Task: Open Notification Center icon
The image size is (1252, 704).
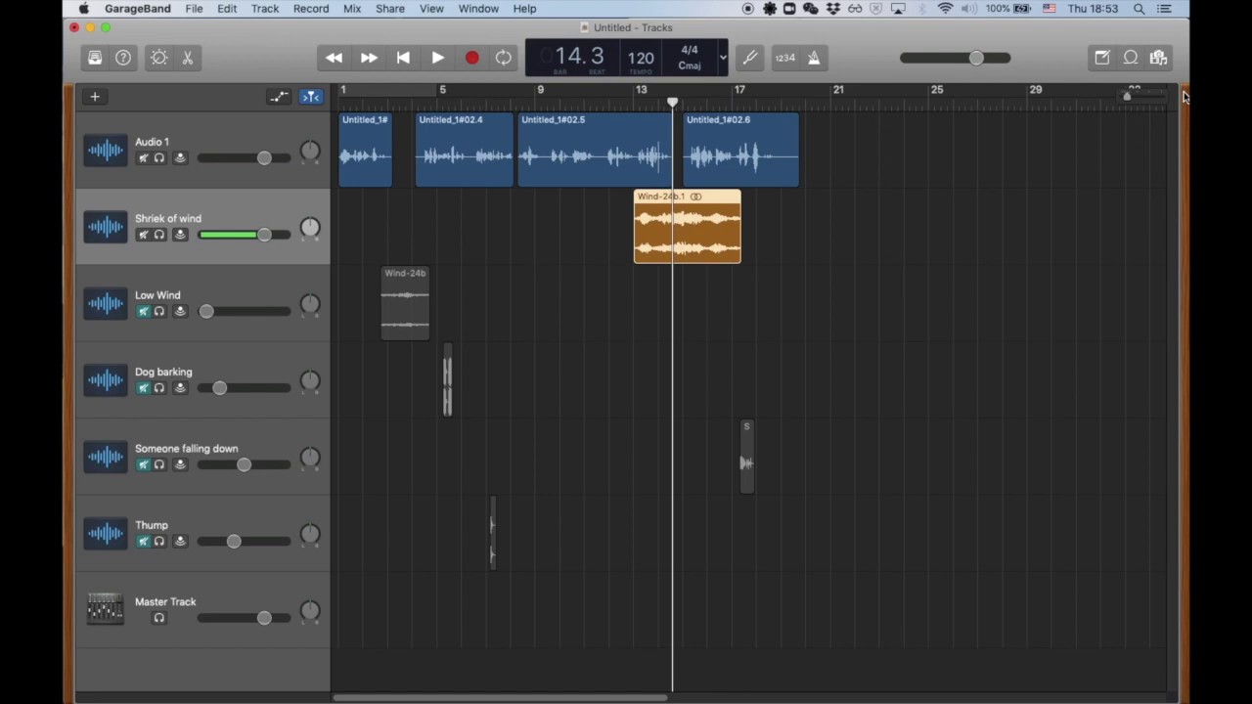Action: coord(1164,9)
